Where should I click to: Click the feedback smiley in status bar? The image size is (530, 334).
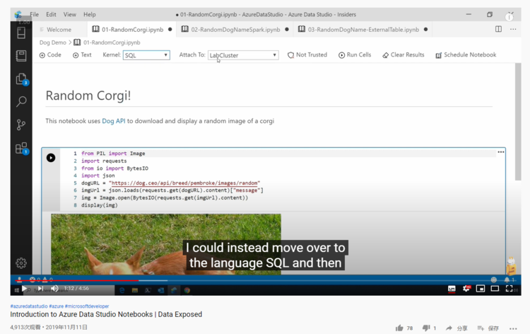494,280
